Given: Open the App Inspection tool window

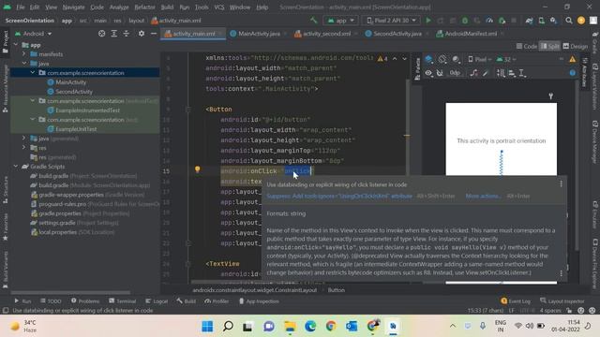Looking at the screenshot, I should 259,301.
